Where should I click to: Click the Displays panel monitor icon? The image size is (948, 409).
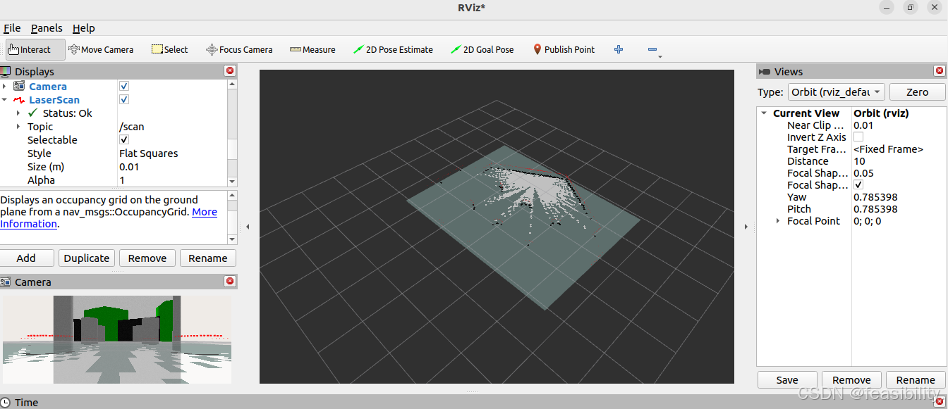pyautogui.click(x=6, y=71)
